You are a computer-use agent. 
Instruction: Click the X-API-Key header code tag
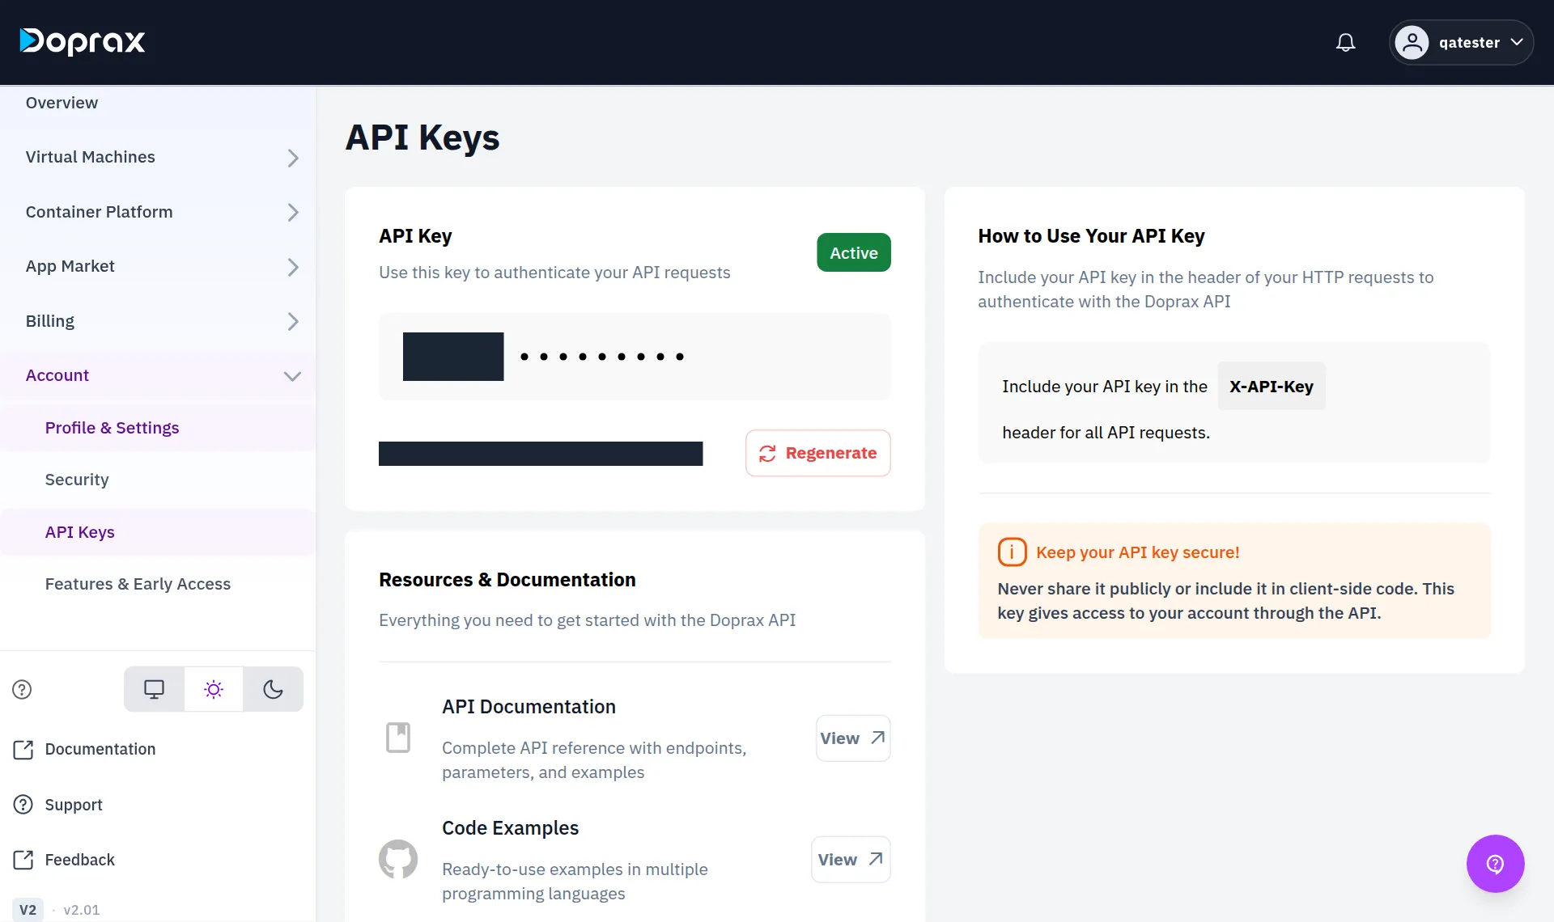click(1272, 386)
